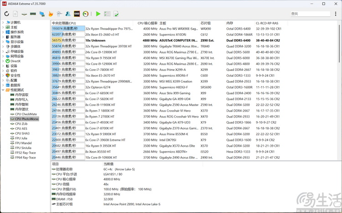Click the memory module toolbar icon
Image resolution: width=342 pixels, height=213 pixels.
click(x=33, y=14)
